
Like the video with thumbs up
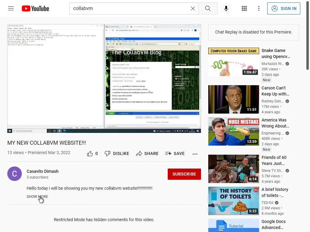tap(90, 154)
